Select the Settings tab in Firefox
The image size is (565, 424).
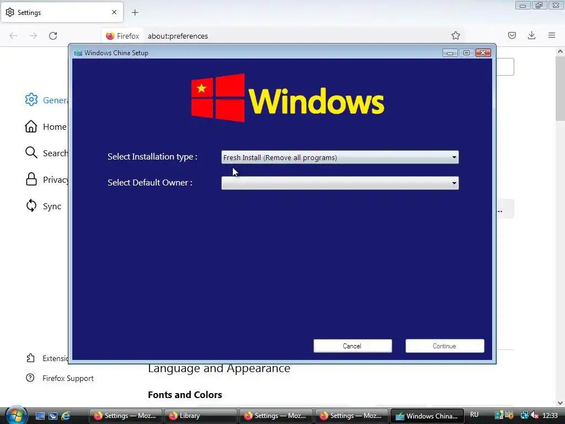(x=62, y=12)
